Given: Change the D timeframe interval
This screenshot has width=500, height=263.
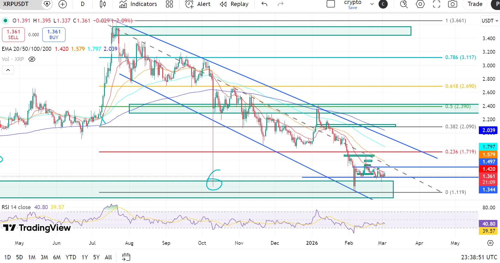Looking at the screenshot, I should (83, 4).
